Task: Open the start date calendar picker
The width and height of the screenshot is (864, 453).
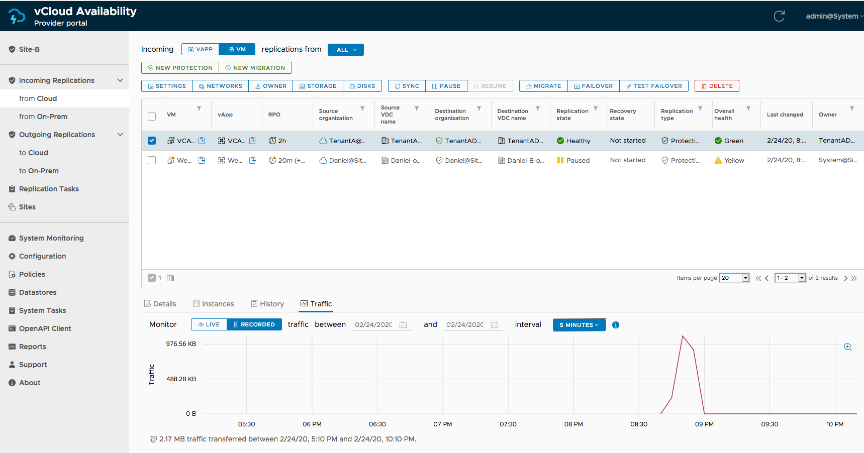Action: coord(403,325)
